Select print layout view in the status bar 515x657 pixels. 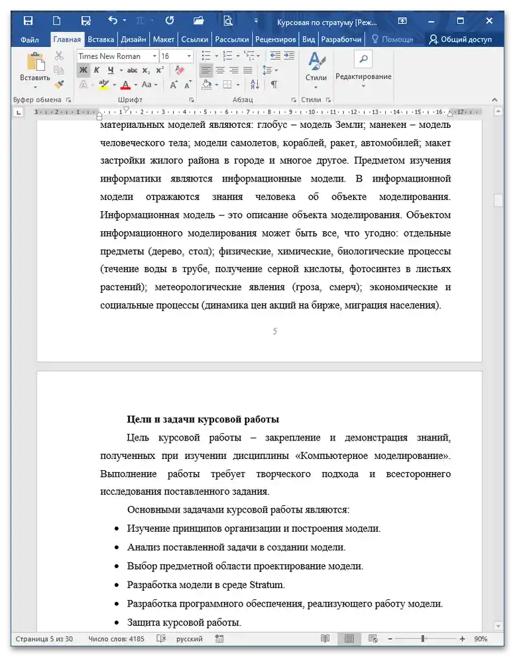pos(349,638)
